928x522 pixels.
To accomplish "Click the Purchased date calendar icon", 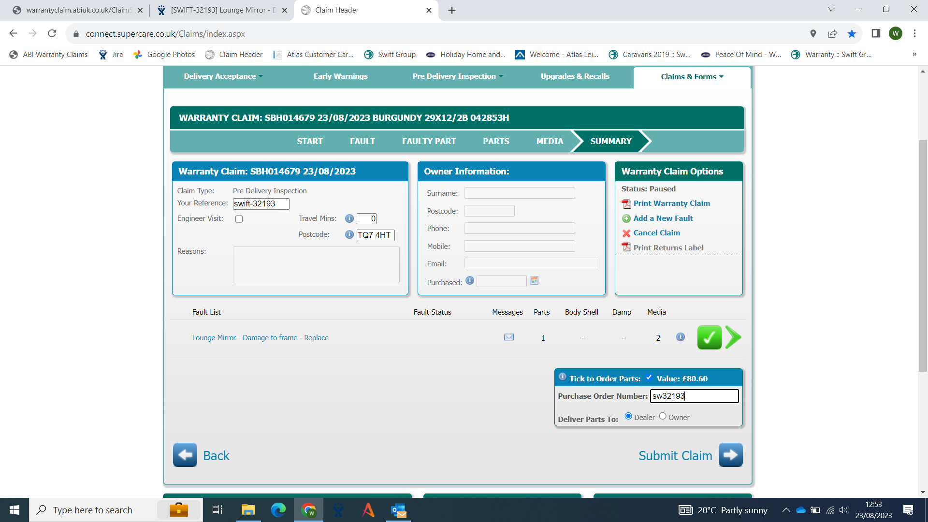I will pos(534,281).
